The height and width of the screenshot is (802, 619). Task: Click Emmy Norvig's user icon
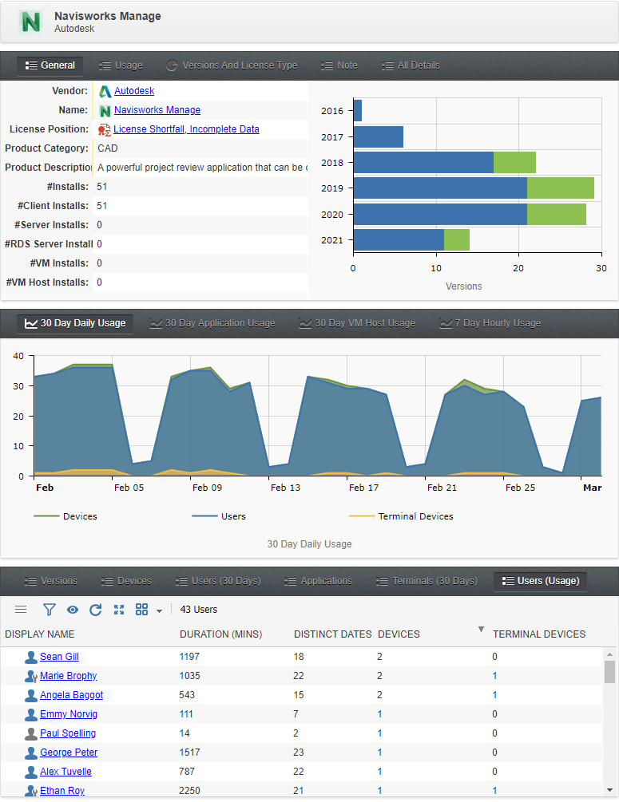point(30,714)
